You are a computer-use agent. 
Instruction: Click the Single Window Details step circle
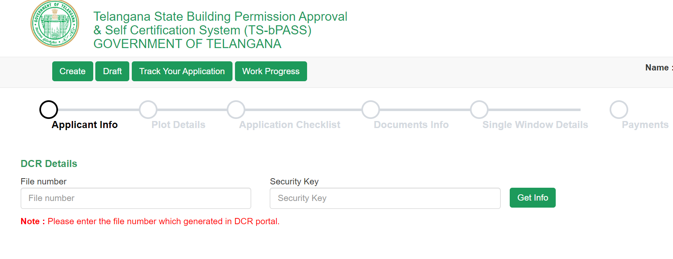pos(479,110)
